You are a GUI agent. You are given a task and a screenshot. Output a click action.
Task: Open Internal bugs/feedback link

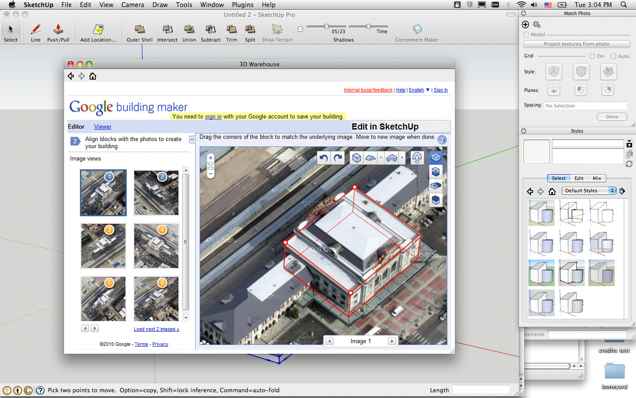(368, 90)
